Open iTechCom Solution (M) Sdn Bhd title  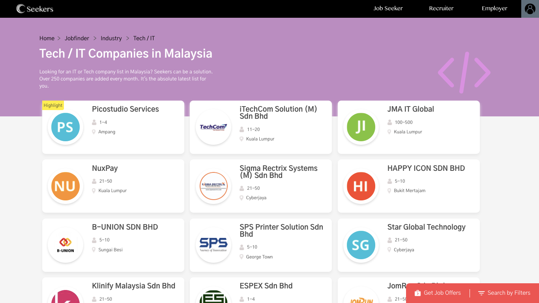279,113
